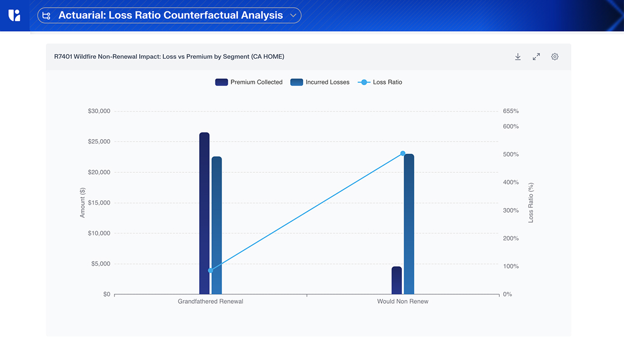This screenshot has height=353, width=624.
Task: Click the Incurred Losses legend color swatch
Action: [296, 82]
